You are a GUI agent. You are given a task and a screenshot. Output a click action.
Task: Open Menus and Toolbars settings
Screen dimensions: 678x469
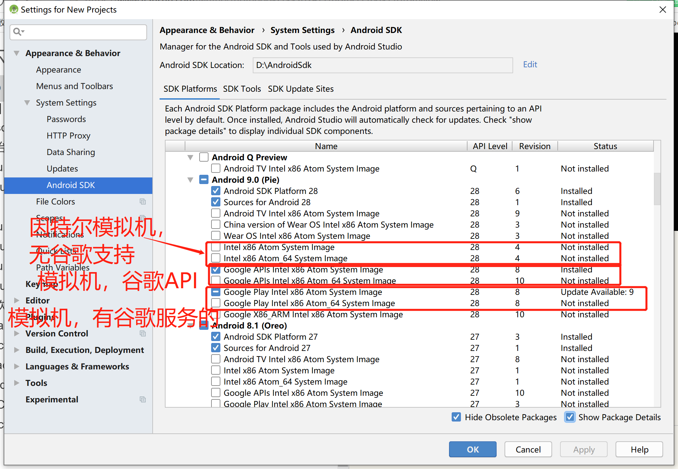click(x=74, y=86)
